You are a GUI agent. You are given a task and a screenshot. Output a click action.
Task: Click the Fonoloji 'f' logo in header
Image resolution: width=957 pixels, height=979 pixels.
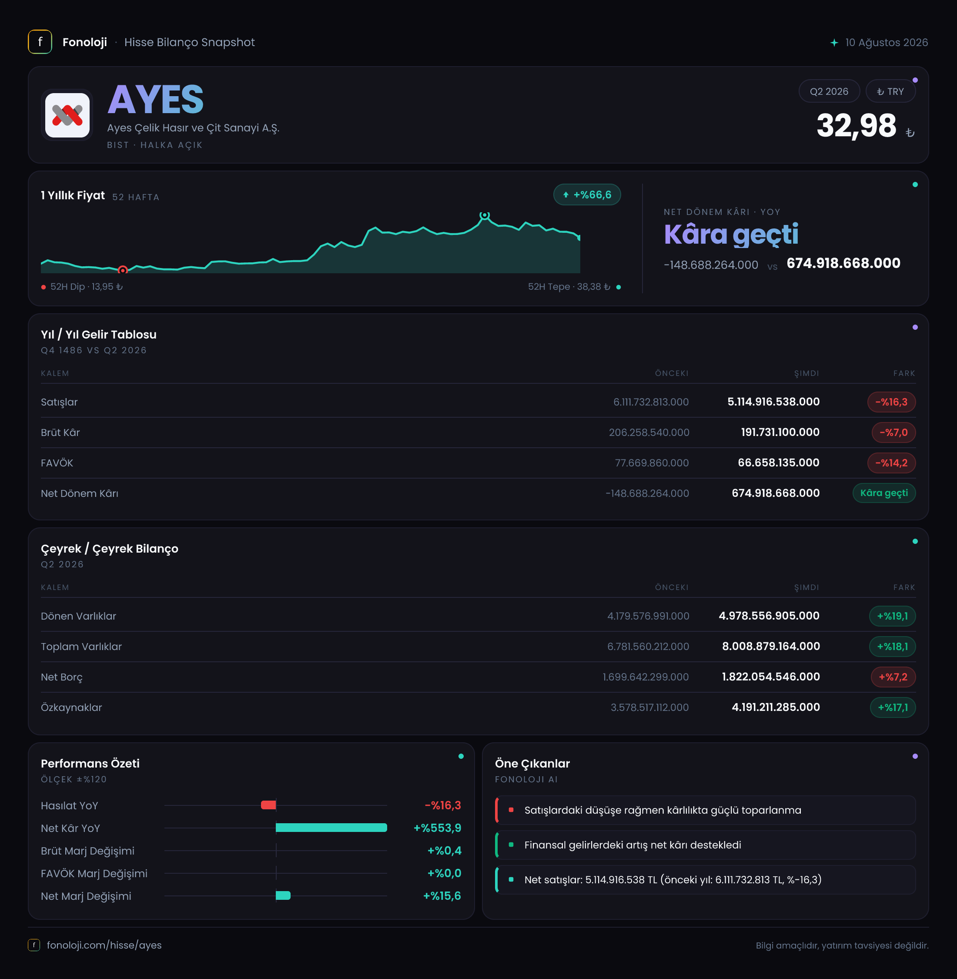coord(40,42)
